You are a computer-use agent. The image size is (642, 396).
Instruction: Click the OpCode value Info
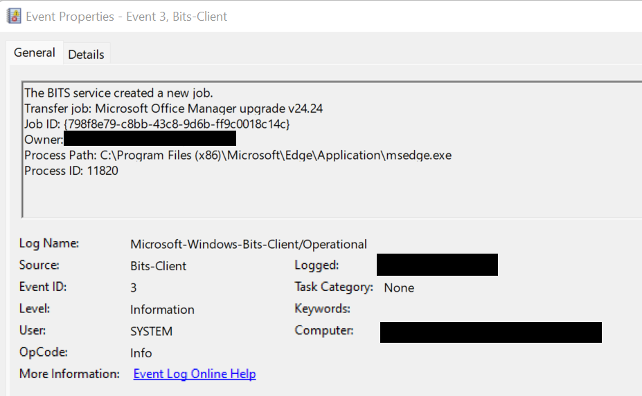[141, 353]
